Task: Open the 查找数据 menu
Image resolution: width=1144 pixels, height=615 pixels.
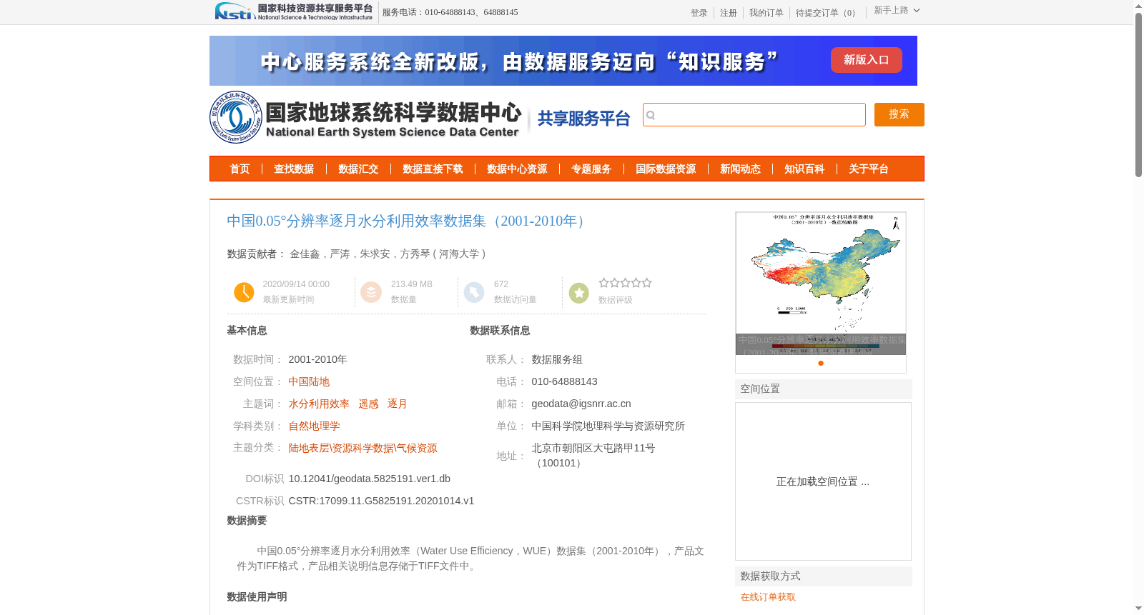Action: 294,169
